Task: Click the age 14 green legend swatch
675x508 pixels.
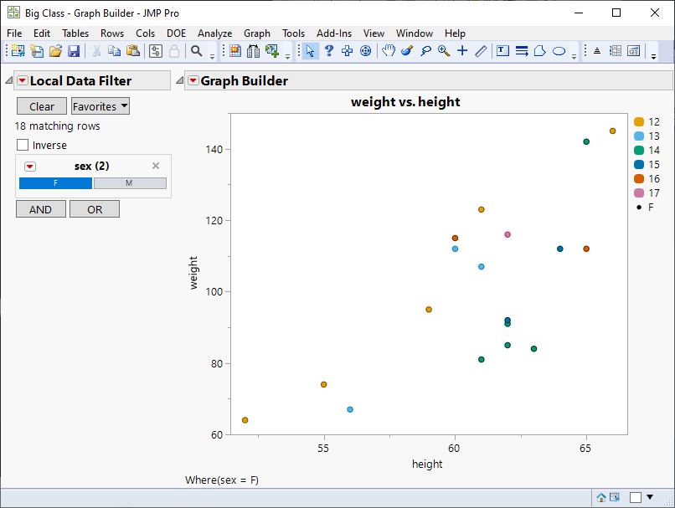Action: click(639, 151)
